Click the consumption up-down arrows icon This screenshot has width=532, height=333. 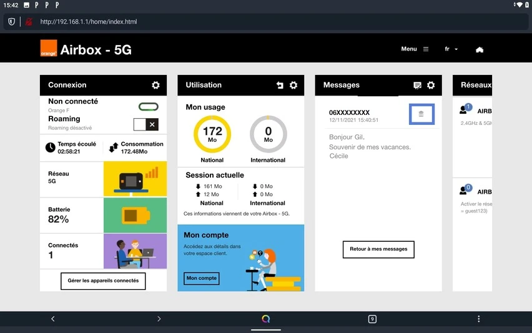click(x=113, y=147)
